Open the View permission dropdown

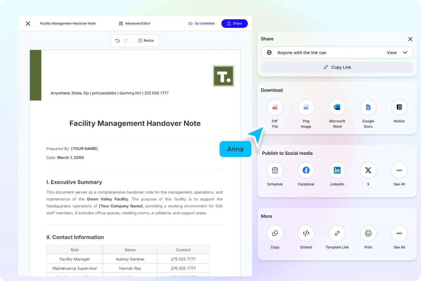tap(397, 53)
